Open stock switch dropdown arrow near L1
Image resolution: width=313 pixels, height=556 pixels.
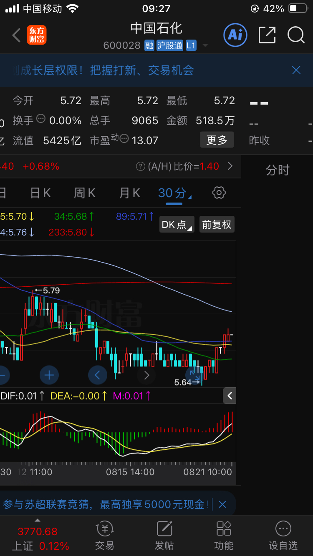(x=205, y=45)
